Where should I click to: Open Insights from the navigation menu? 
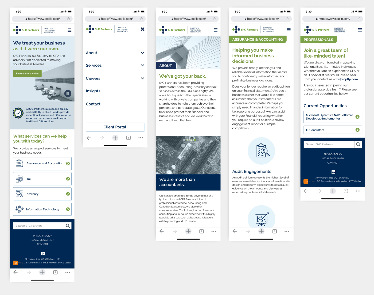93,91
